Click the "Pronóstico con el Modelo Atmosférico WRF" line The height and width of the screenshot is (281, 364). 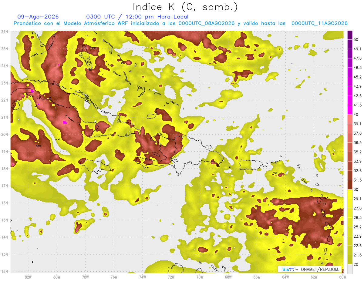click(x=180, y=23)
